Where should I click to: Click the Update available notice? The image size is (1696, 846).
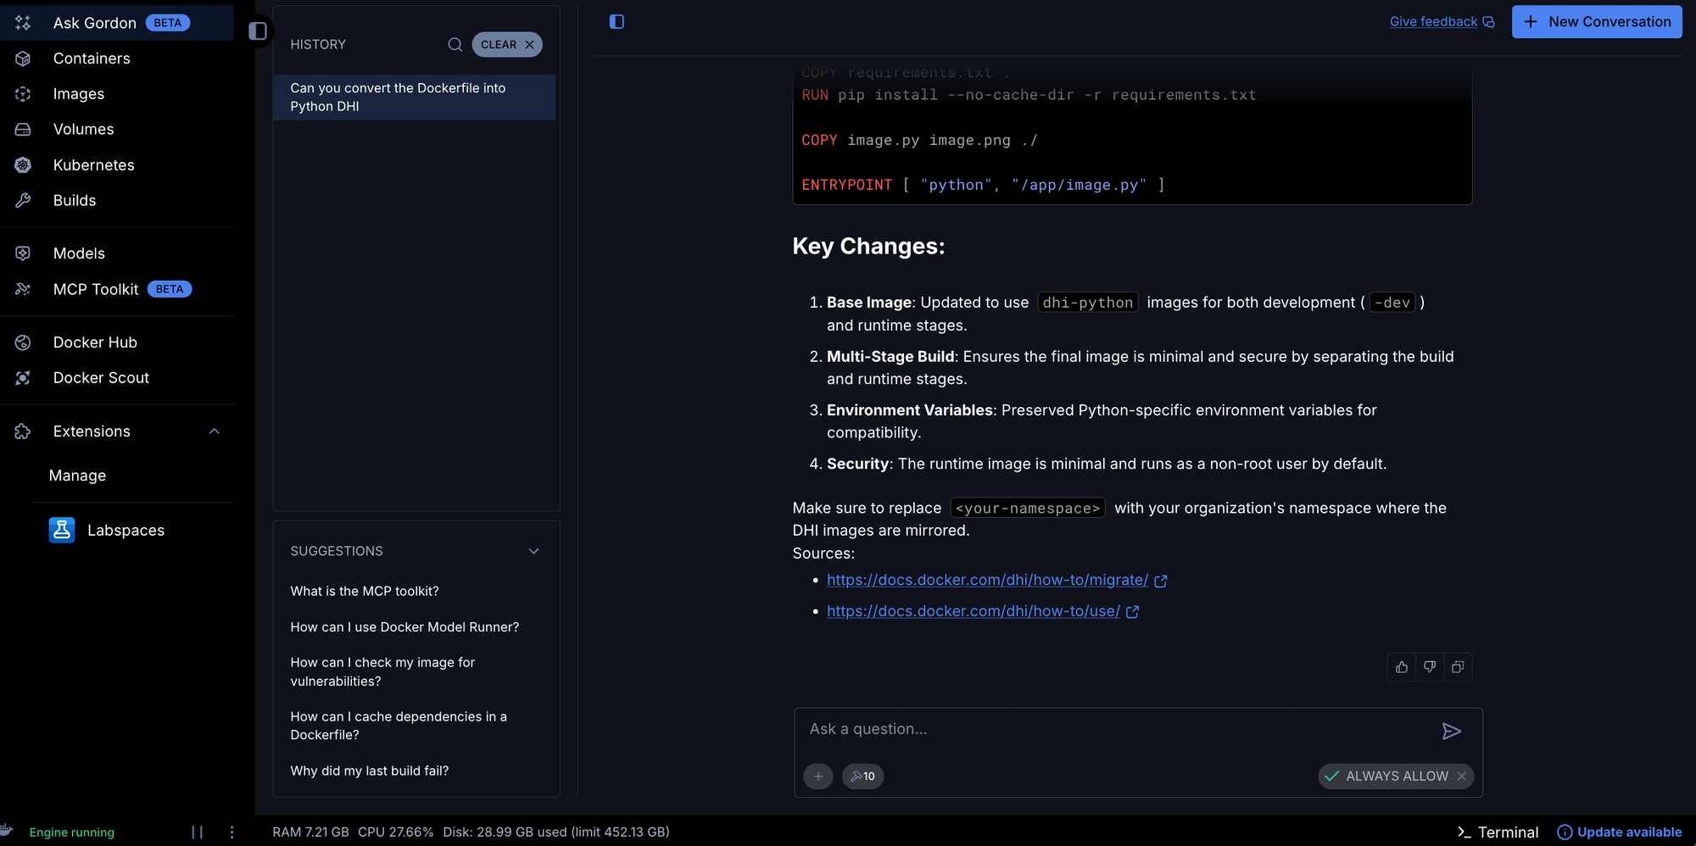[x=1620, y=832]
